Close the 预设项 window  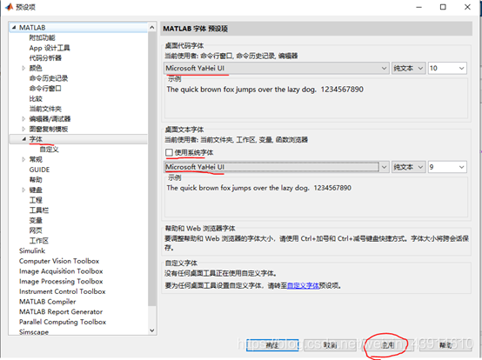click(467, 7)
